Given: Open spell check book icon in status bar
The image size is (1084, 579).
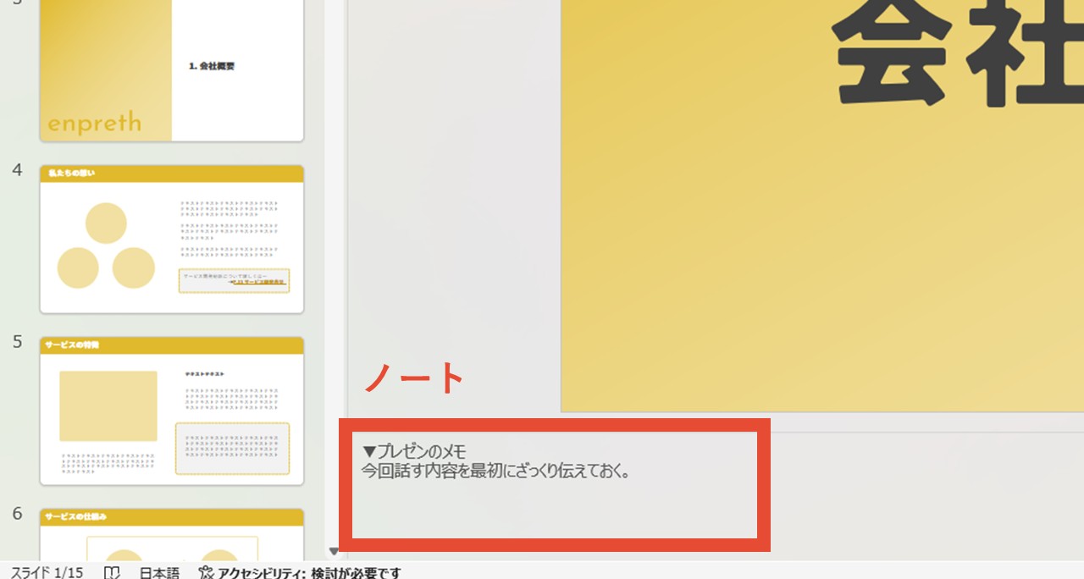Looking at the screenshot, I should tap(112, 573).
